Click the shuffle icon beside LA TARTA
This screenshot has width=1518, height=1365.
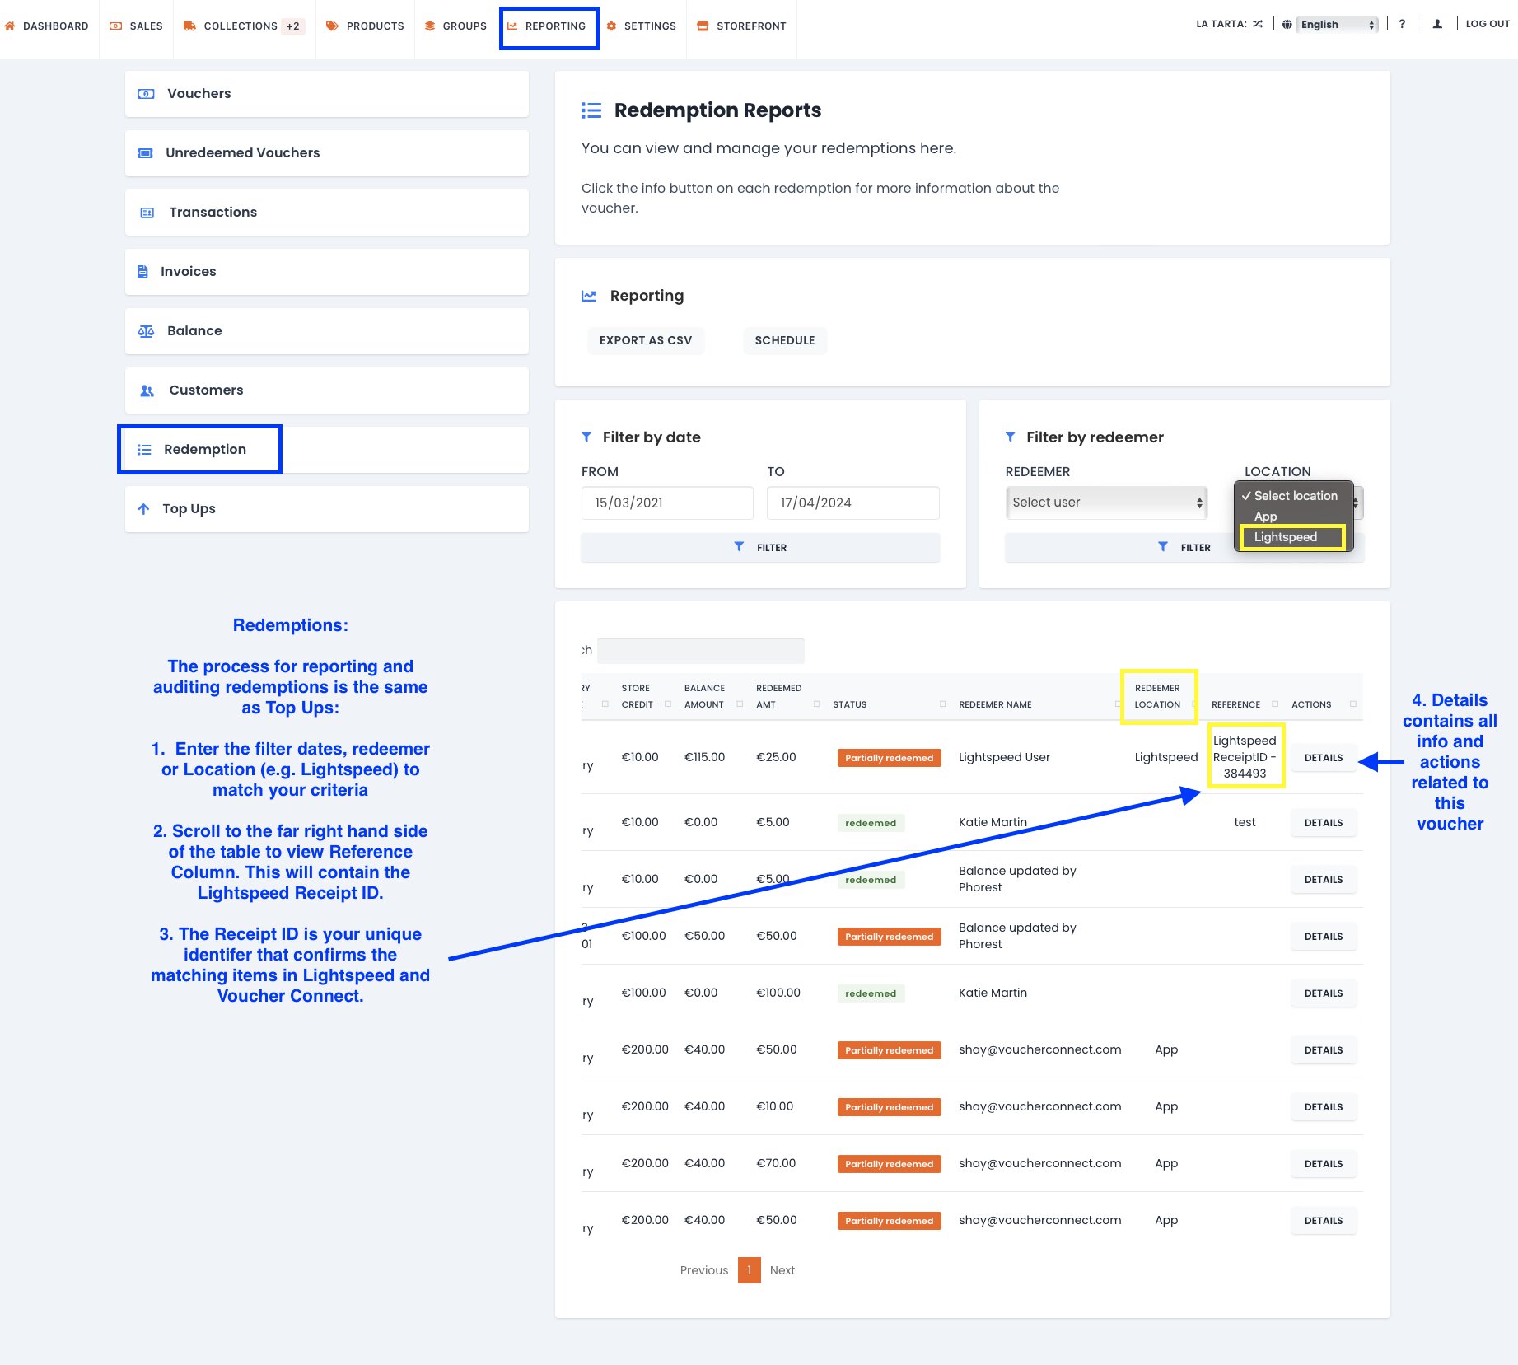click(x=1258, y=24)
